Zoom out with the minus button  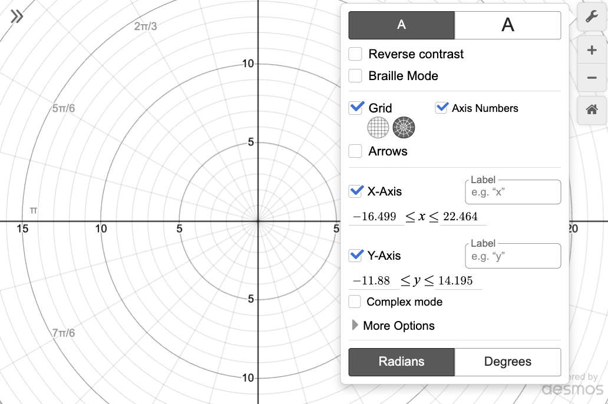point(592,78)
